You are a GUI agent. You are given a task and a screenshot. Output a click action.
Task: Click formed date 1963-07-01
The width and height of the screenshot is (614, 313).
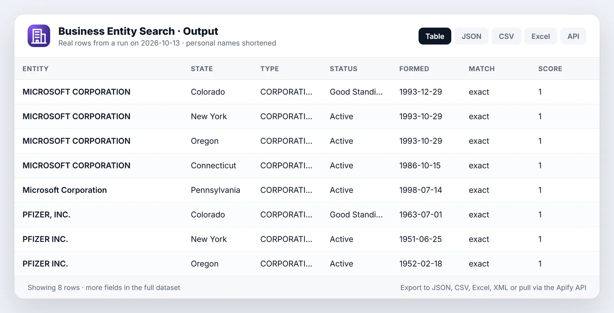[421, 214]
